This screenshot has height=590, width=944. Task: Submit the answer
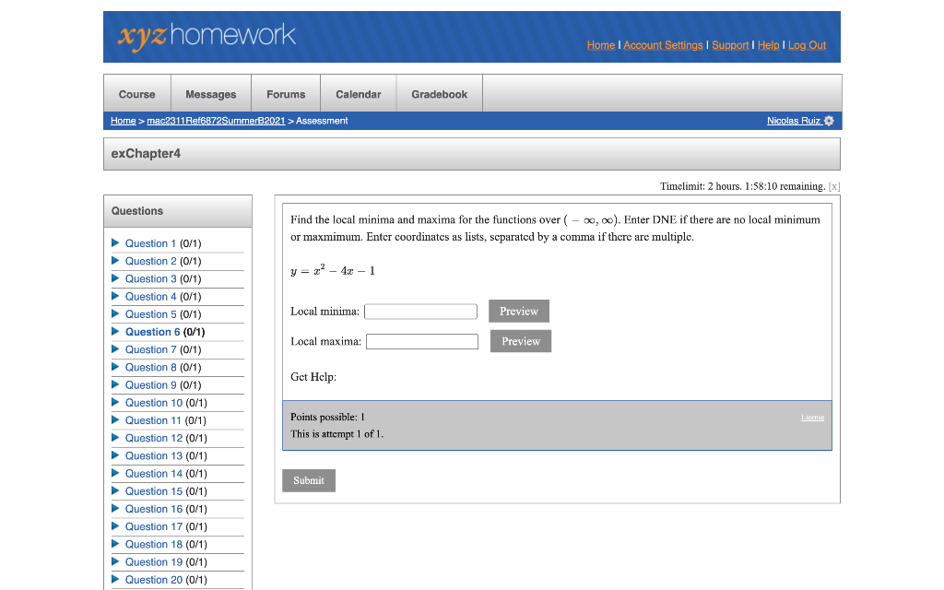pyautogui.click(x=309, y=480)
